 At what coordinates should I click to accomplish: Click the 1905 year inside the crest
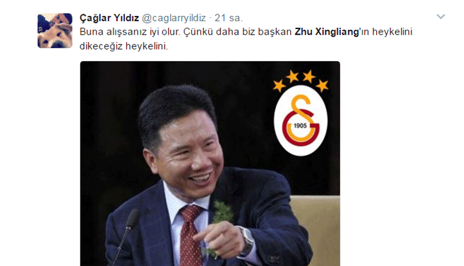coord(300,126)
